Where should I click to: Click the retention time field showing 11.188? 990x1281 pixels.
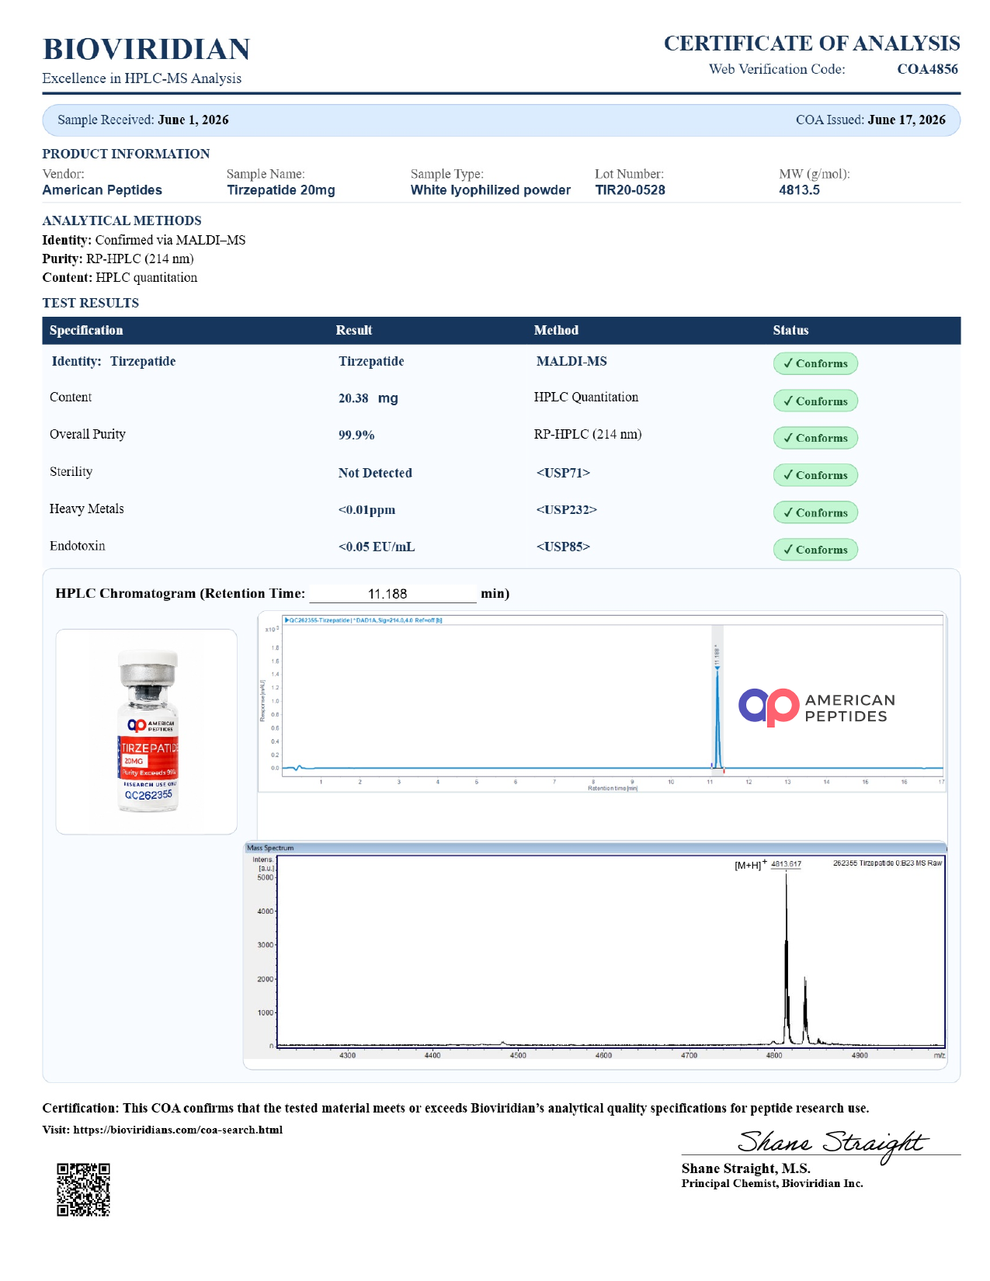click(393, 594)
